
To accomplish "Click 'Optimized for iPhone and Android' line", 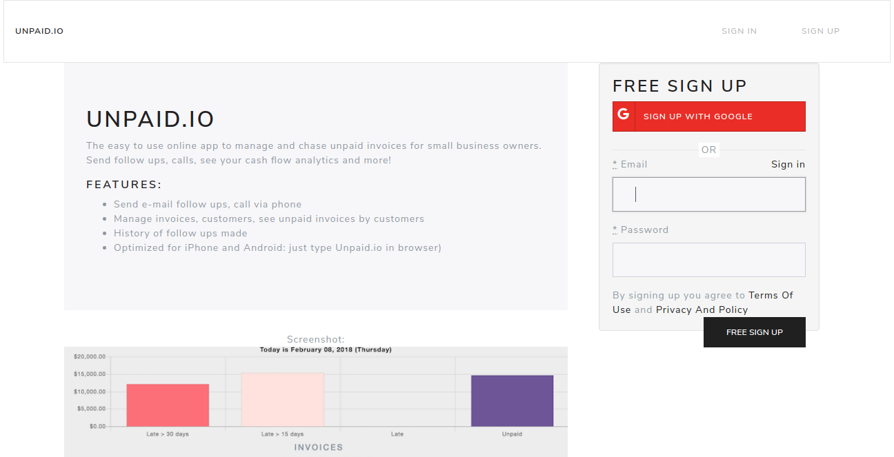I will (x=277, y=247).
